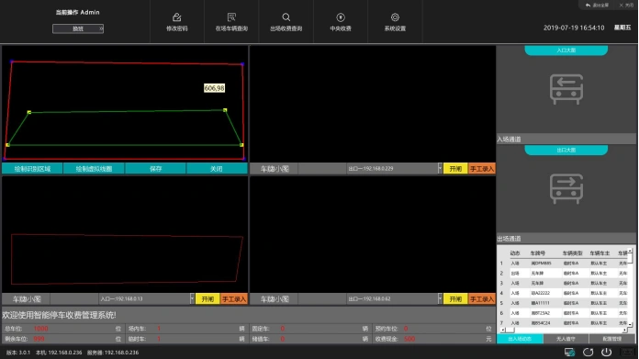Expand the 出口-192.168.0.62 camera dropdown
639x359 pixels.
click(x=440, y=298)
